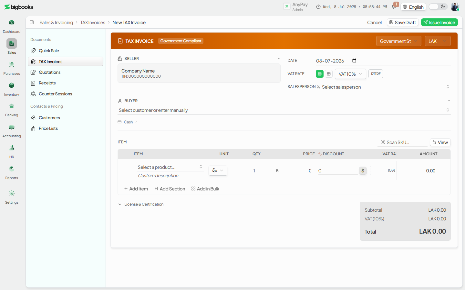Click the discount input field
Image resolution: width=465 pixels, height=290 pixels.
pyautogui.click(x=338, y=171)
